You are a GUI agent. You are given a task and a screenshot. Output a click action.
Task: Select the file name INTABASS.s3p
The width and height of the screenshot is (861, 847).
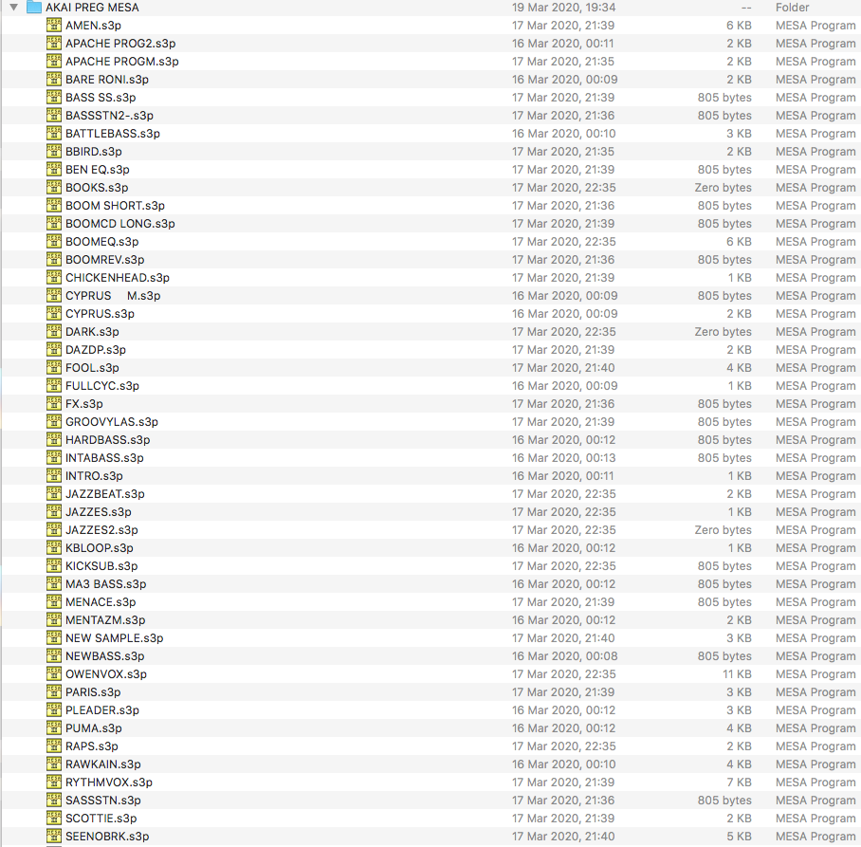click(104, 458)
